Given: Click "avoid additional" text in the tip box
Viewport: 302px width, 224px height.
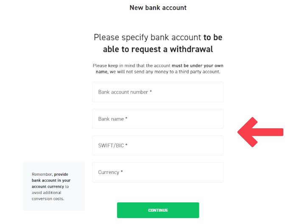Looking at the screenshot, I should point(46,193).
